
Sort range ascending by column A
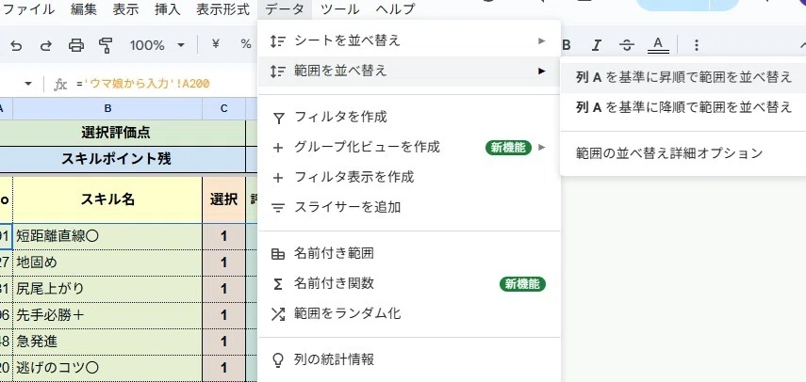pos(683,77)
